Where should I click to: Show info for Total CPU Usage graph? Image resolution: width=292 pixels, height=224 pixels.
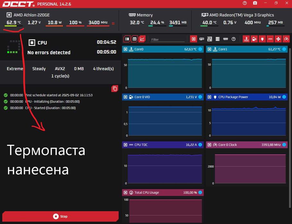point(200,192)
